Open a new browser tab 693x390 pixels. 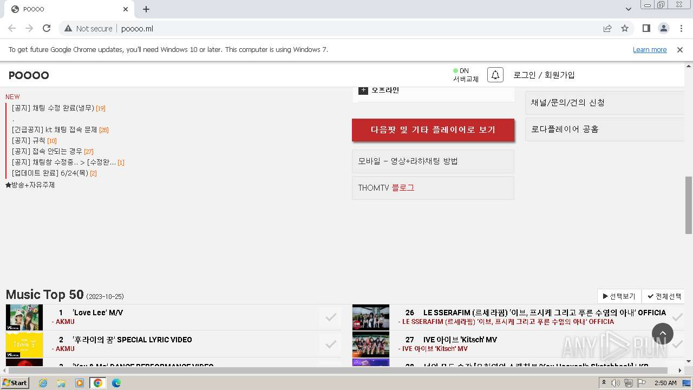pyautogui.click(x=146, y=9)
